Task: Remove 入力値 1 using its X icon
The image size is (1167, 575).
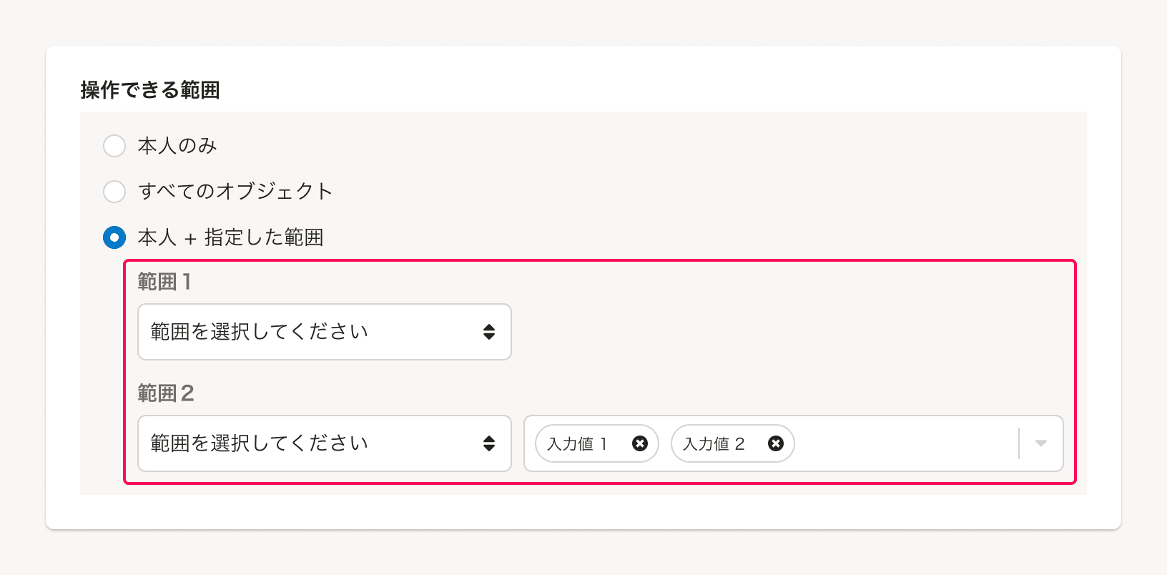Action: coord(639,443)
